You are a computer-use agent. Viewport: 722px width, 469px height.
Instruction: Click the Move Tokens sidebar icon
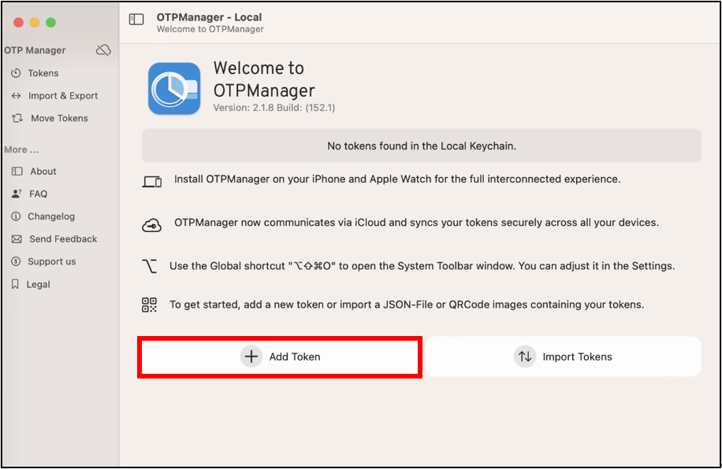[x=17, y=118]
